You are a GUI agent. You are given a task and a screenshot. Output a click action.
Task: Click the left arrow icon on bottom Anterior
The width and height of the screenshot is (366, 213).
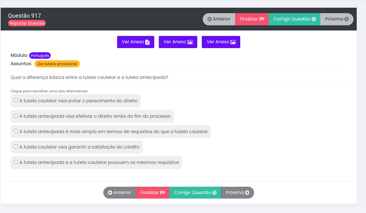110,193
